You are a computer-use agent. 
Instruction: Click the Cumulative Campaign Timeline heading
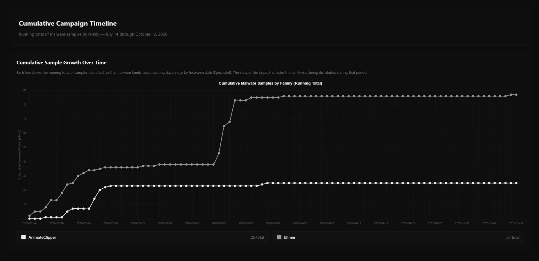pos(68,23)
